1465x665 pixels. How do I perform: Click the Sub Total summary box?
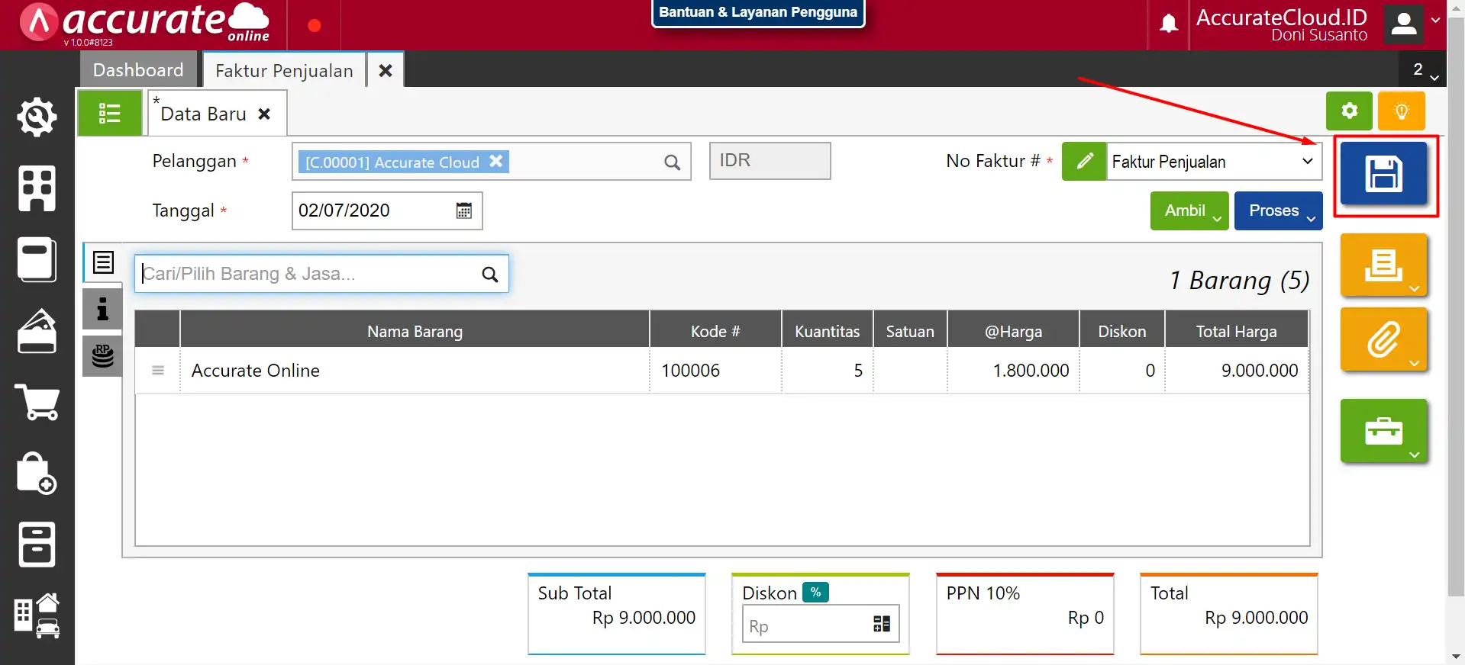coord(617,614)
